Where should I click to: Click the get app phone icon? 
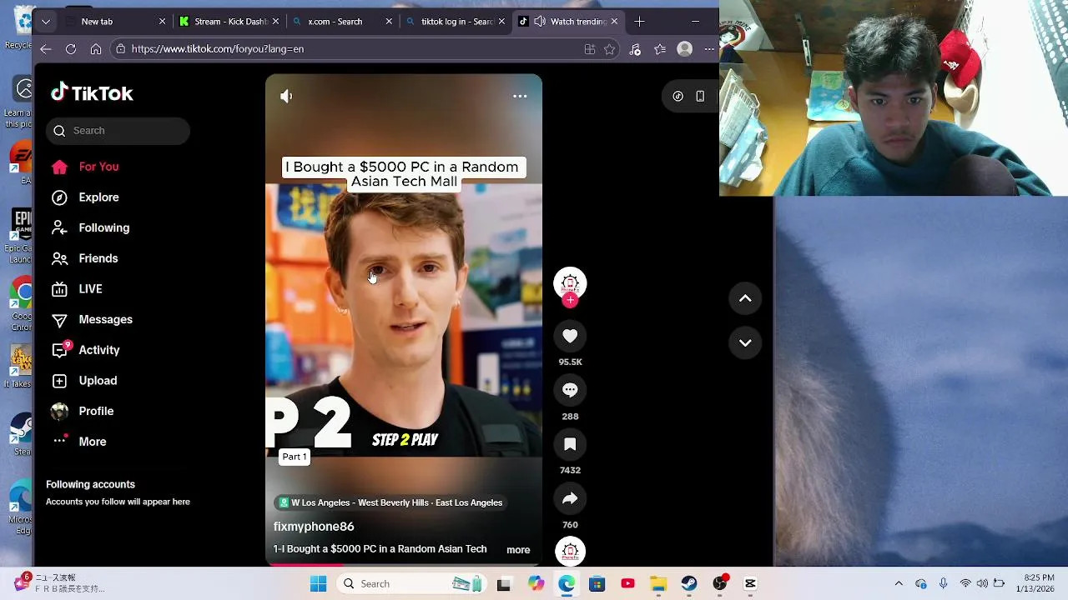(700, 96)
